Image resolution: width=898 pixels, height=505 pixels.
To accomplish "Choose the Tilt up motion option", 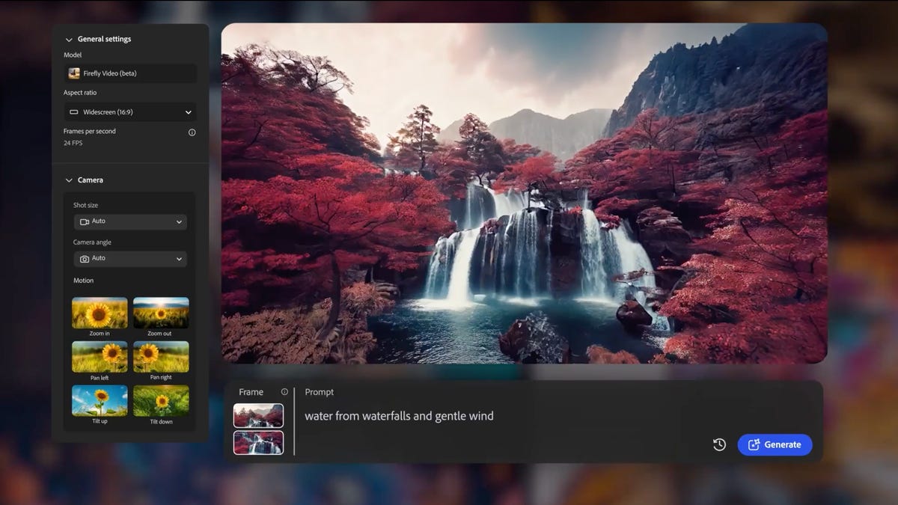I will 99,400.
